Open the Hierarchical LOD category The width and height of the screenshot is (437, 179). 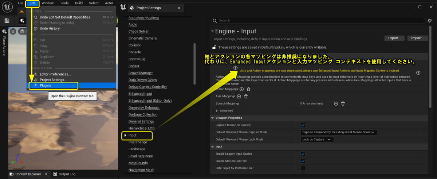[x=141, y=128]
